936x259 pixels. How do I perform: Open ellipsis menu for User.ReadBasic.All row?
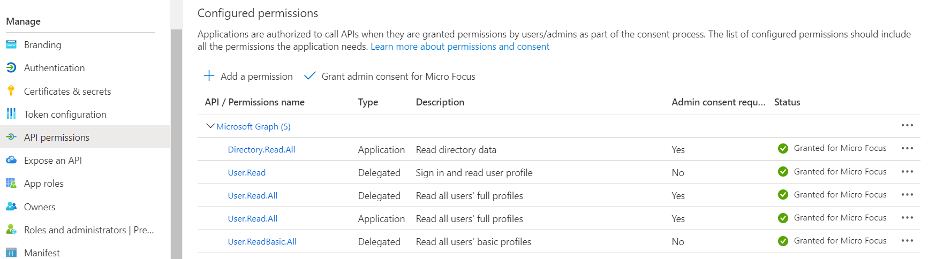coord(907,241)
